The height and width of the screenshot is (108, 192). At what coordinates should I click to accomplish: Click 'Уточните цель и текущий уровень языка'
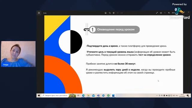coord(110,52)
